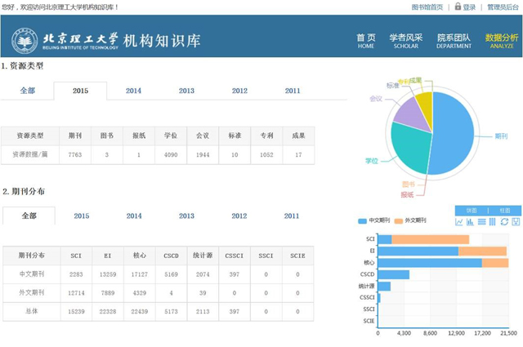Click the horizontal stack chart icon
Image resolution: width=523 pixels, height=347 pixels.
(x=481, y=221)
